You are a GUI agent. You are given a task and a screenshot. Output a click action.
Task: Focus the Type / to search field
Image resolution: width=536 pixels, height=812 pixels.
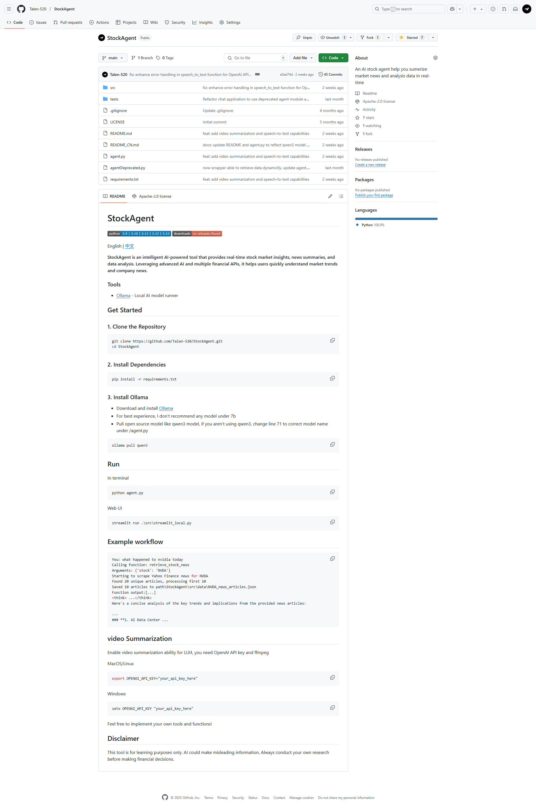[408, 9]
